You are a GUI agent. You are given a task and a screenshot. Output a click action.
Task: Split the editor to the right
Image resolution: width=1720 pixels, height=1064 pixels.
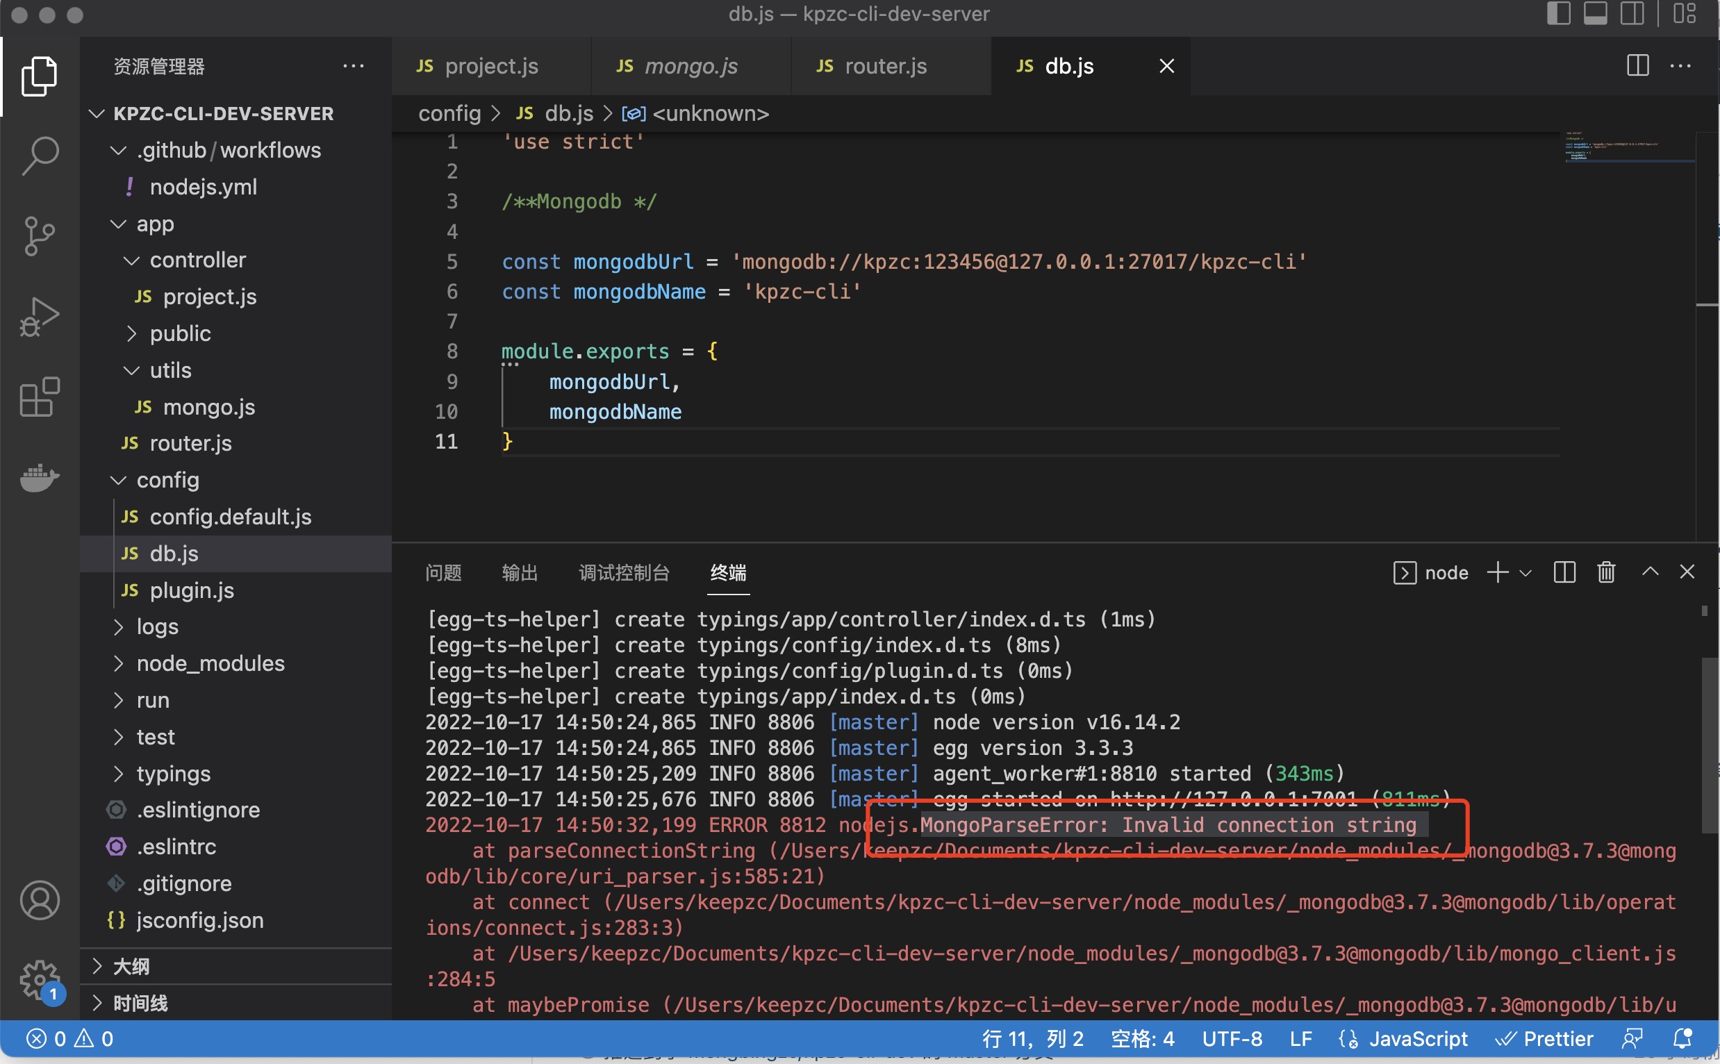click(1637, 65)
